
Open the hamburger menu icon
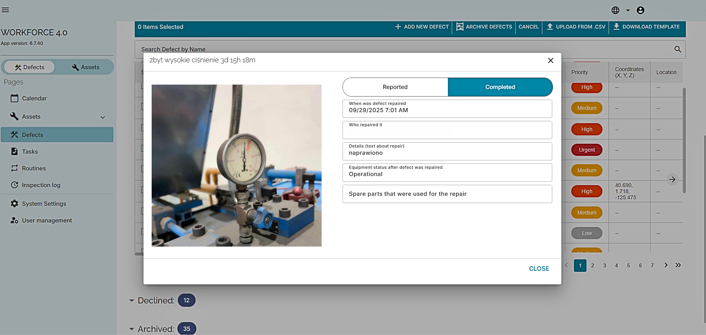(x=5, y=10)
